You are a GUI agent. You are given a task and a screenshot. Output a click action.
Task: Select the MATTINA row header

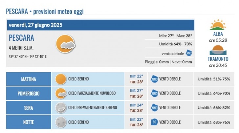[29, 79]
